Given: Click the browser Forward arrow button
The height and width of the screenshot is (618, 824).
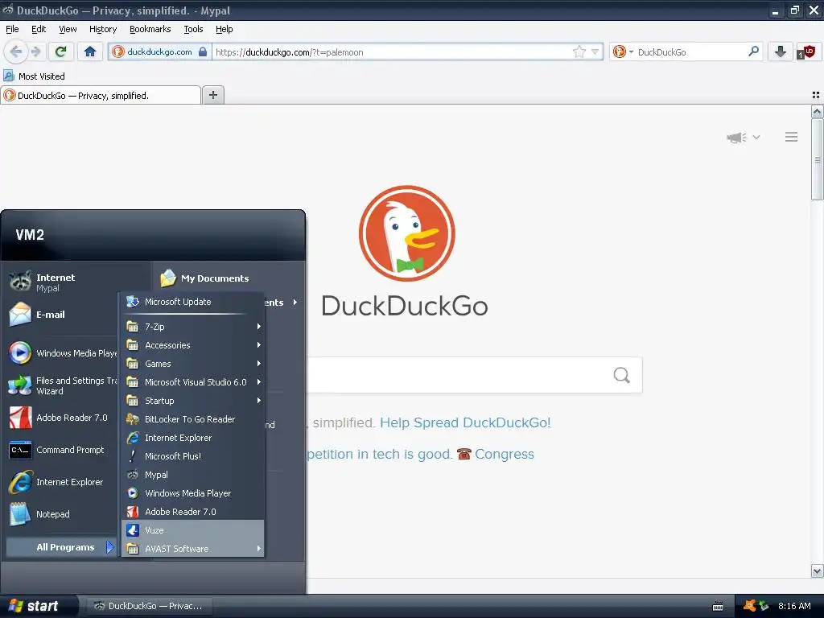Looking at the screenshot, I should [35, 51].
